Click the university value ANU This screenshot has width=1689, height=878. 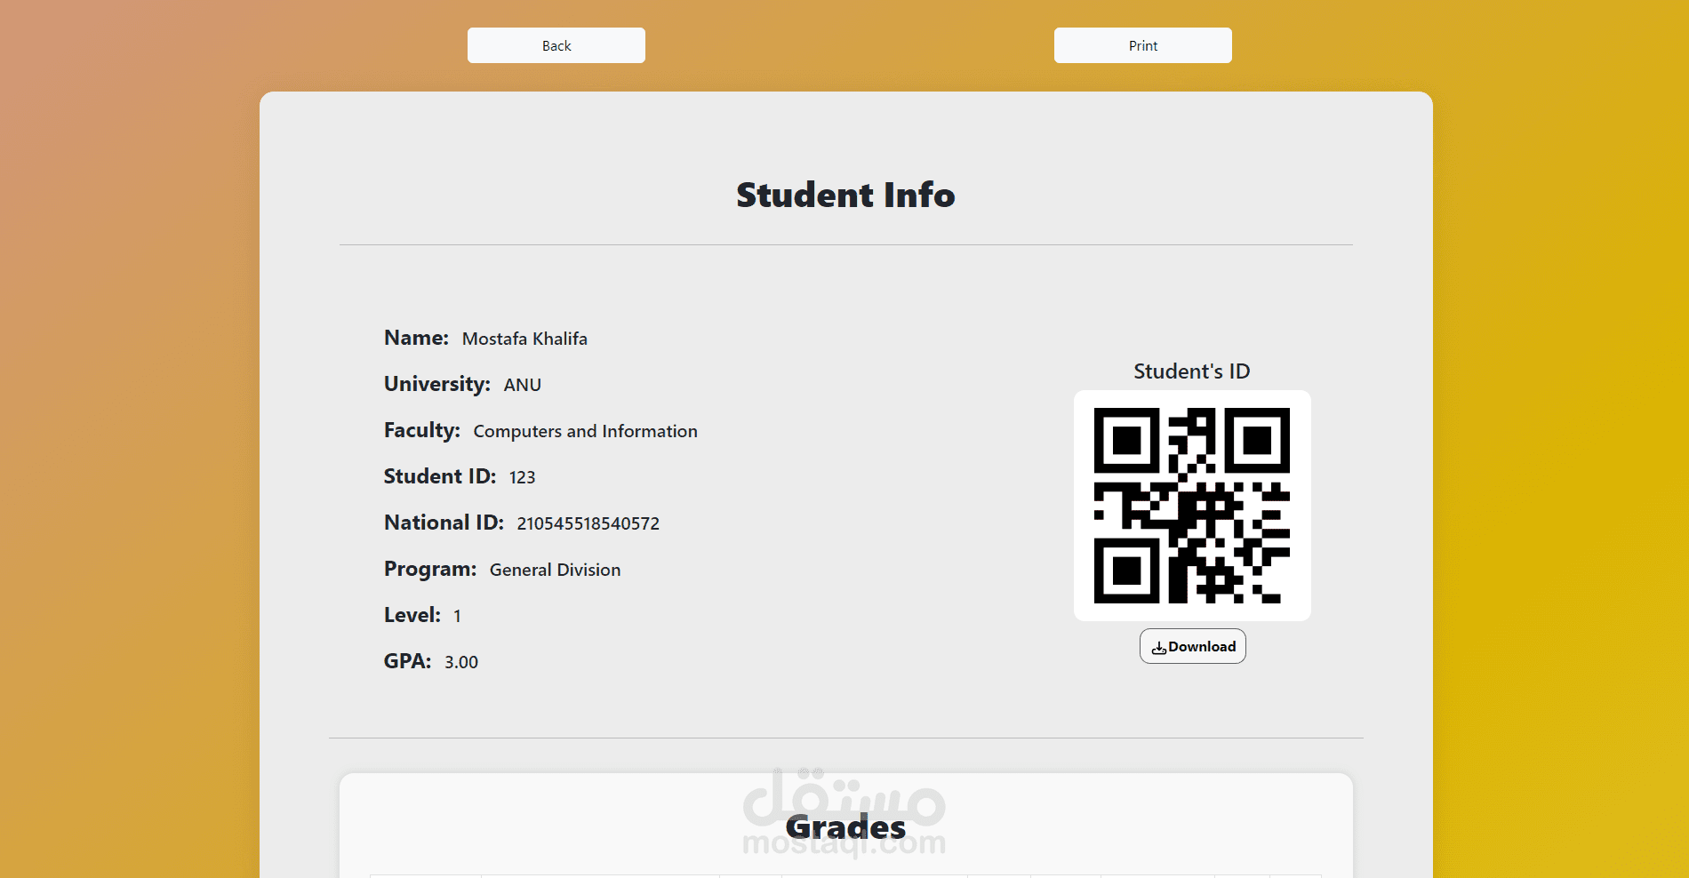[x=523, y=385]
